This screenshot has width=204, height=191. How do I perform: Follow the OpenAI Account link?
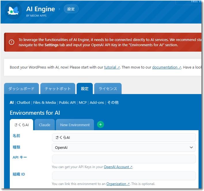(x=118, y=167)
